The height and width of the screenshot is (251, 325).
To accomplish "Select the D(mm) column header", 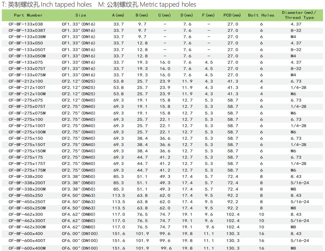I will [x=187, y=15].
